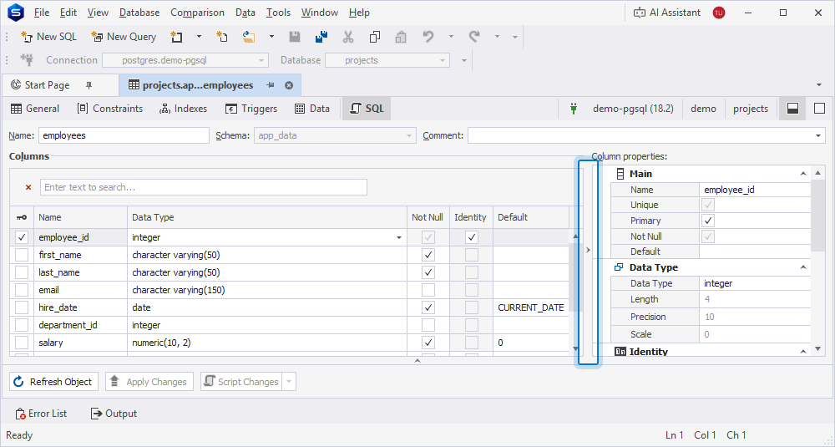Open the Comparison menu
835x447 pixels.
[x=198, y=13]
